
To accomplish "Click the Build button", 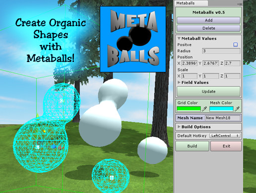I will pyautogui.click(x=192, y=146).
